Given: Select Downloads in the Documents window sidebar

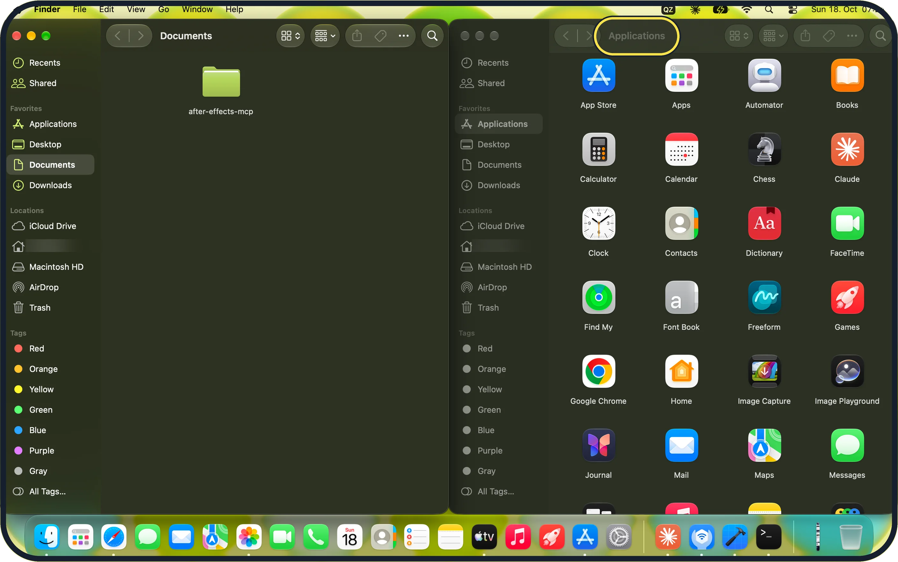Looking at the screenshot, I should point(50,185).
